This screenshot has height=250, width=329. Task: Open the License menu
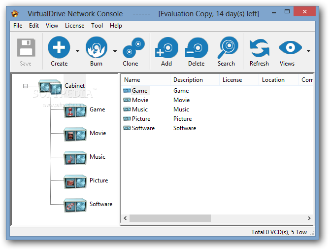74,26
